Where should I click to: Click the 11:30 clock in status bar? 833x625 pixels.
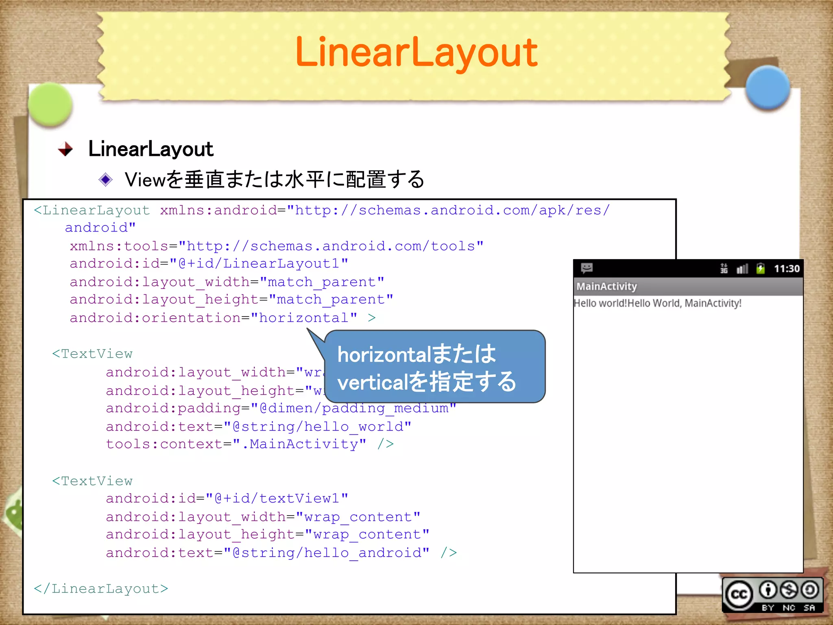[787, 269]
